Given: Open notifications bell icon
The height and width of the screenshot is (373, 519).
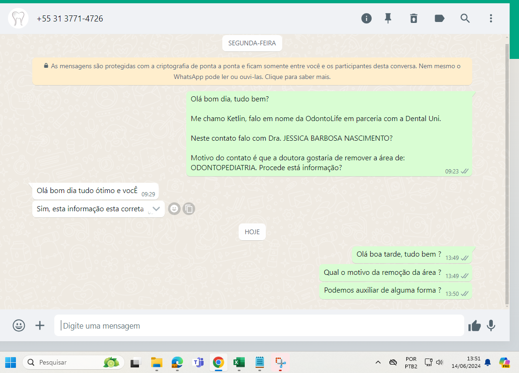Looking at the screenshot, I should (x=488, y=362).
